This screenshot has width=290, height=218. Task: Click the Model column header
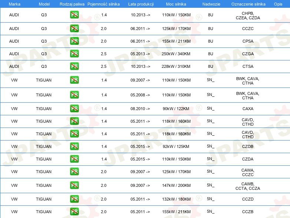point(44,4)
